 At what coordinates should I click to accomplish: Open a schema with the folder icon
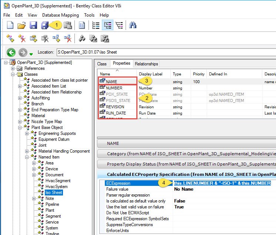click(x=21, y=25)
